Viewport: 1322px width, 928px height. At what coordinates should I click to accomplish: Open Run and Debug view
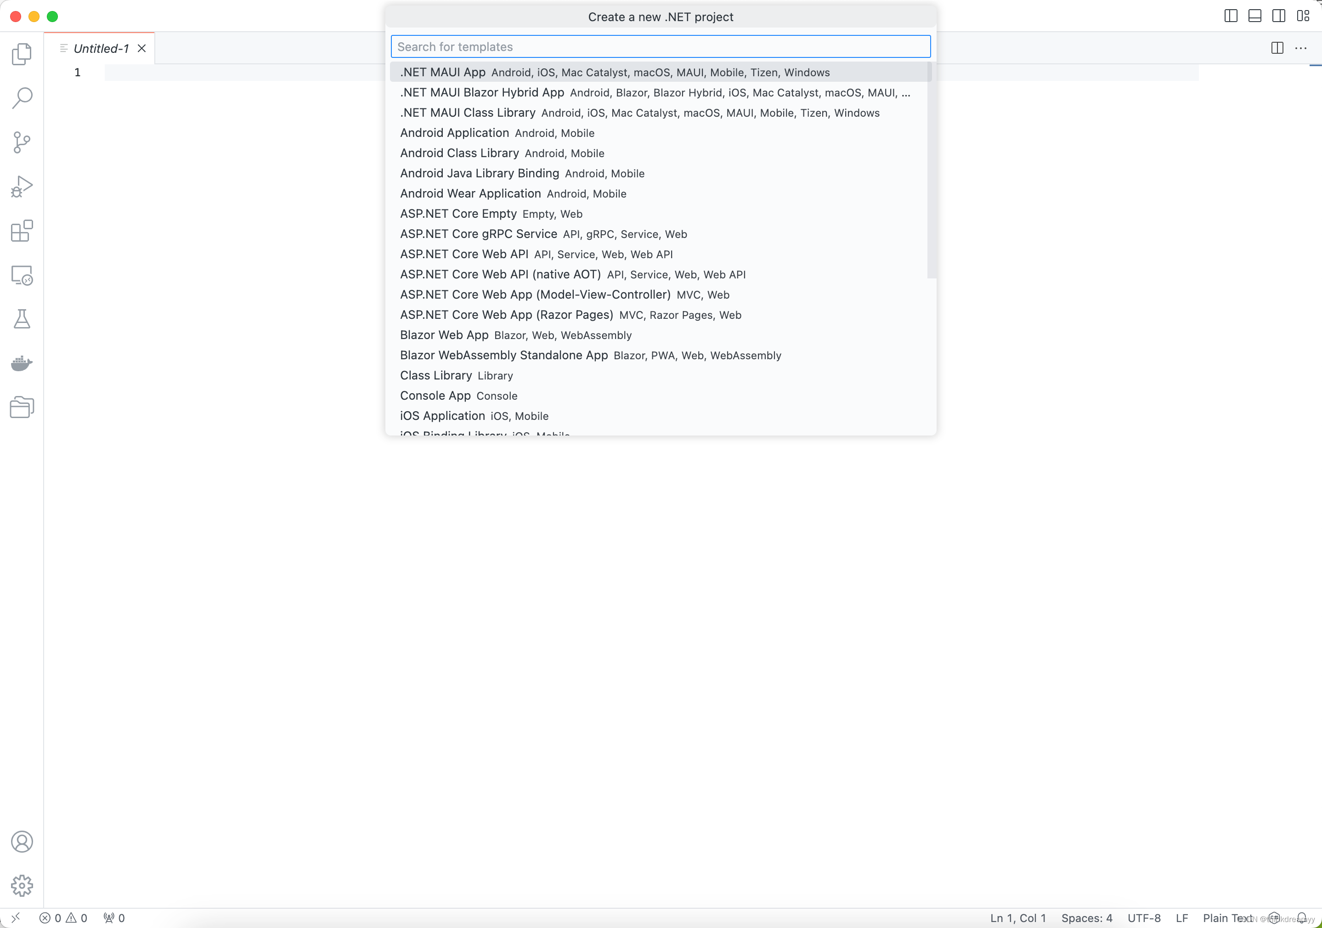tap(22, 187)
